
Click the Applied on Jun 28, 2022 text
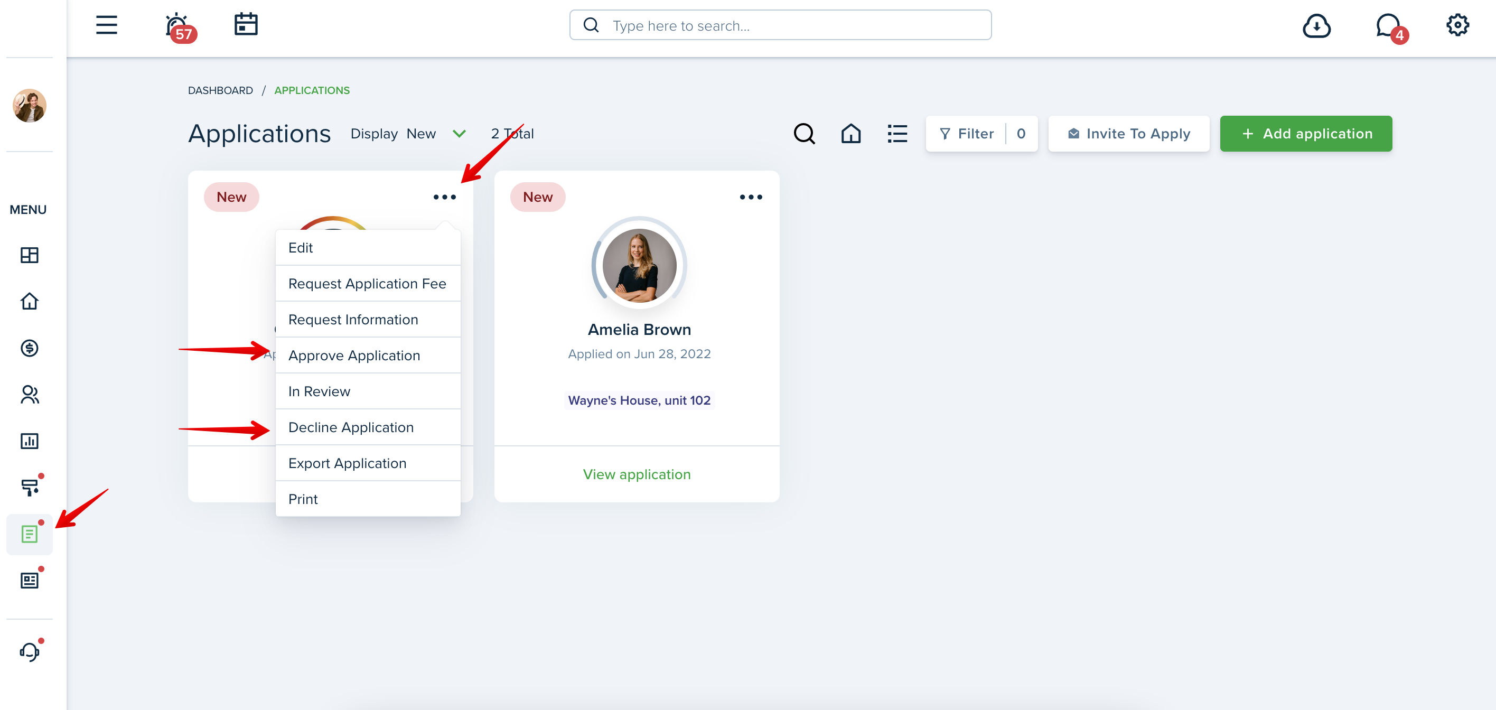point(639,353)
